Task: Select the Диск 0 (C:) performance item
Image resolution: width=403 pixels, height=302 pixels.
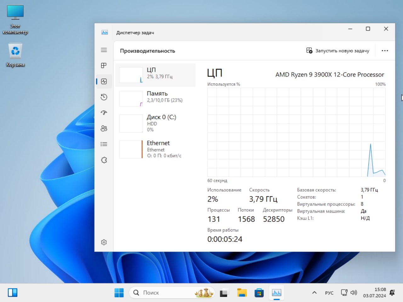Action: pyautogui.click(x=156, y=123)
